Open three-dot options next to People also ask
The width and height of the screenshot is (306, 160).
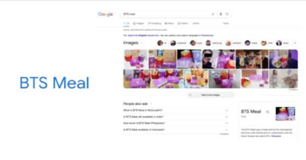coord(151,104)
